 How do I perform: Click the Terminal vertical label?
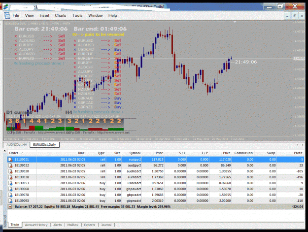(5, 222)
